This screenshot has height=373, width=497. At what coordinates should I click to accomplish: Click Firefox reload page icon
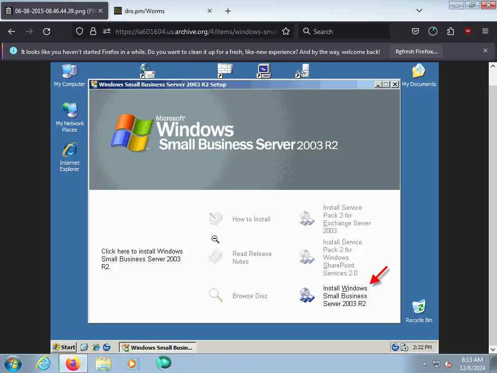(x=47, y=32)
